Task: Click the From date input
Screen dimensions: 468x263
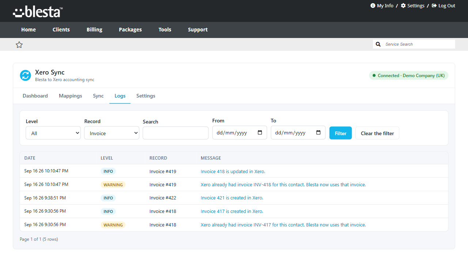Action: pos(239,133)
